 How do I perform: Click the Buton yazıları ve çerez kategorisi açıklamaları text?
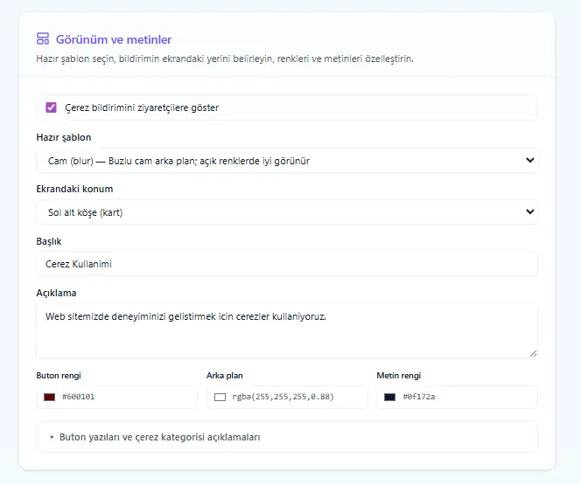(x=160, y=437)
